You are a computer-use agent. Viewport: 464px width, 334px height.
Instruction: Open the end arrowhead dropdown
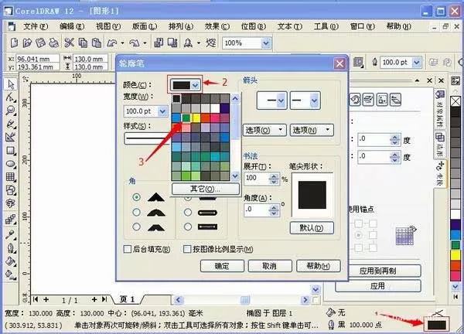(x=314, y=101)
